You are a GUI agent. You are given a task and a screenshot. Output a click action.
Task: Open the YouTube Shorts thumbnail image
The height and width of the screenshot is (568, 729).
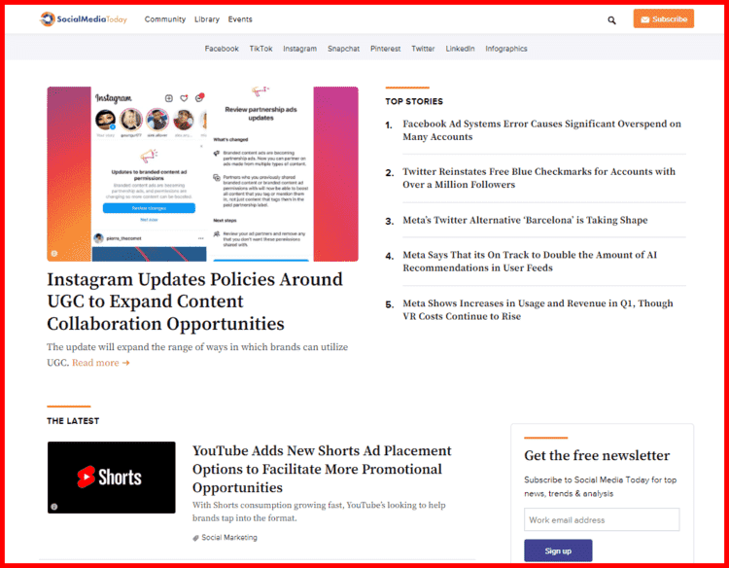pyautogui.click(x=112, y=478)
